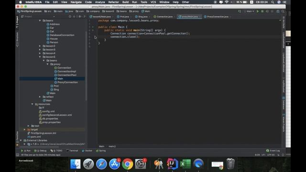Start debugging with the bug icon in toolbar

pos(262,11)
